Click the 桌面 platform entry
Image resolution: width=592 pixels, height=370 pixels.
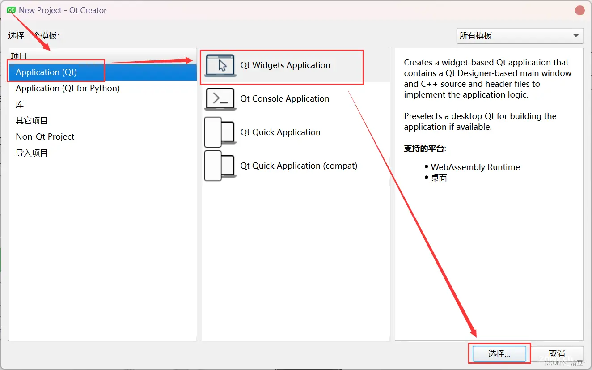pos(439,178)
